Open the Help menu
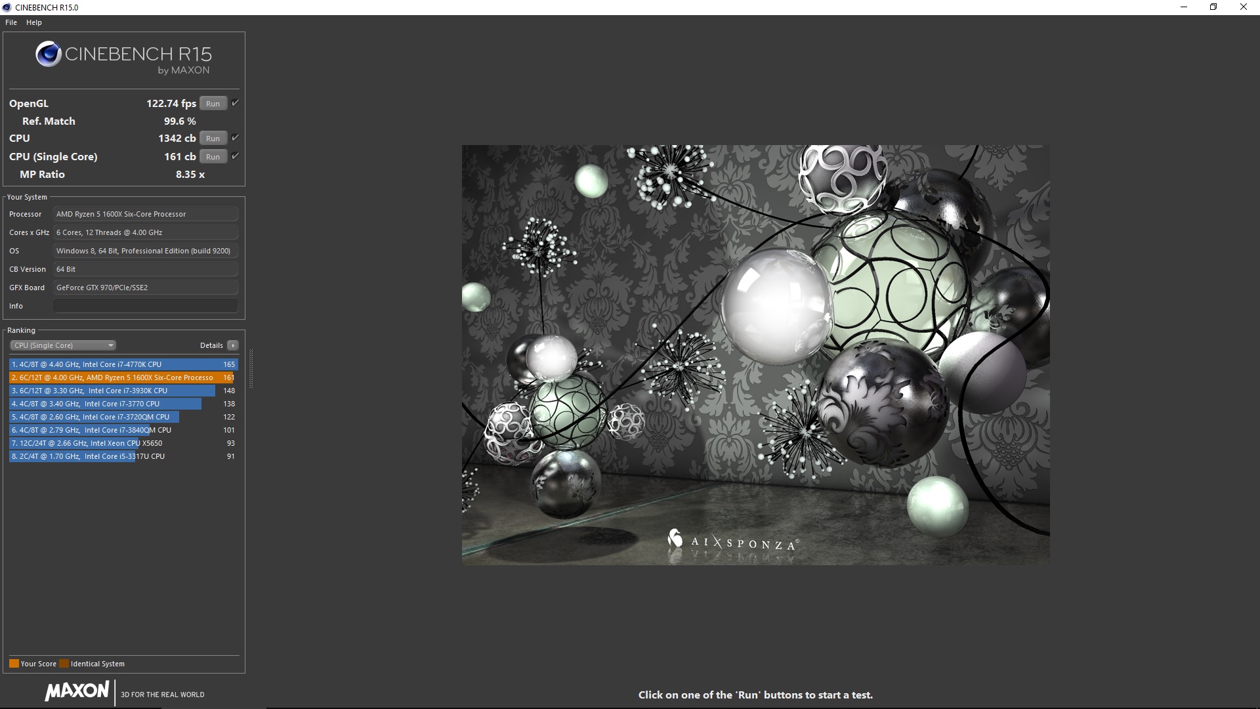Image resolution: width=1260 pixels, height=709 pixels. click(x=34, y=22)
